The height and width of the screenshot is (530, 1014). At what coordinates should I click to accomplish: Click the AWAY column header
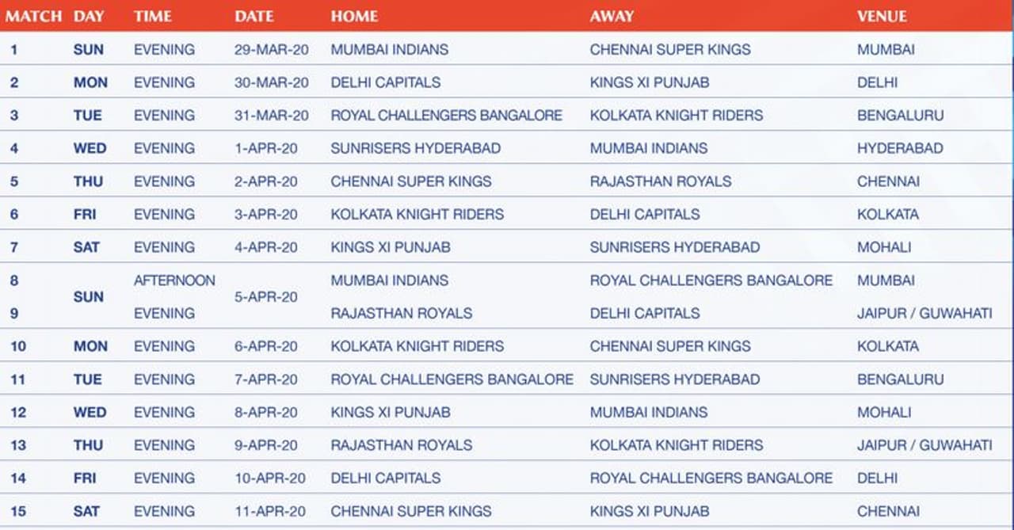pos(612,16)
